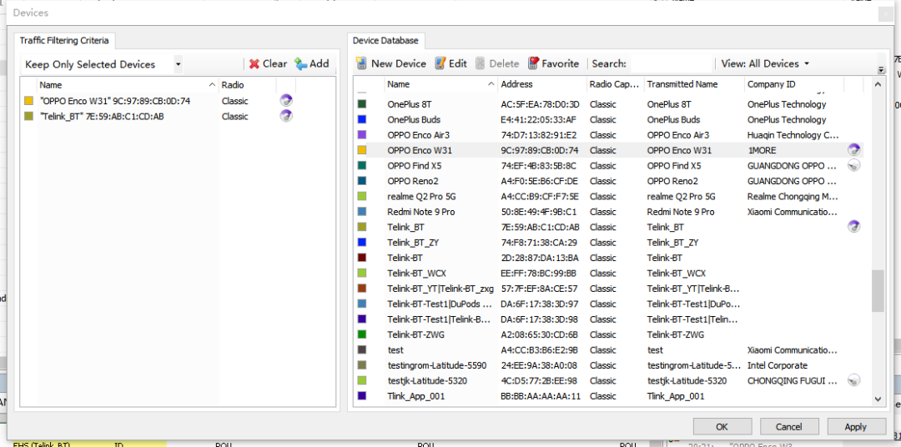Image resolution: width=901 pixels, height=447 pixels.
Task: Select Device Database tab
Action: click(385, 41)
